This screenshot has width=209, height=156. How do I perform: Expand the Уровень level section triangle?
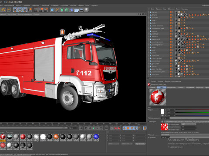pyautogui.click(x=148, y=137)
